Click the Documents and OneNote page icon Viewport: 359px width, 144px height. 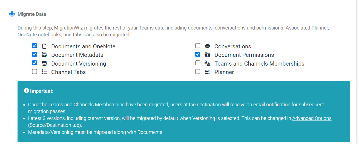[x=44, y=46]
